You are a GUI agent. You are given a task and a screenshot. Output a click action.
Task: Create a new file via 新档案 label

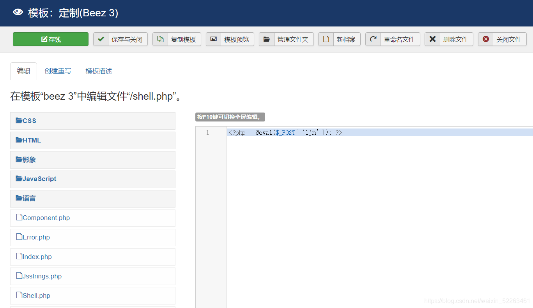point(346,39)
